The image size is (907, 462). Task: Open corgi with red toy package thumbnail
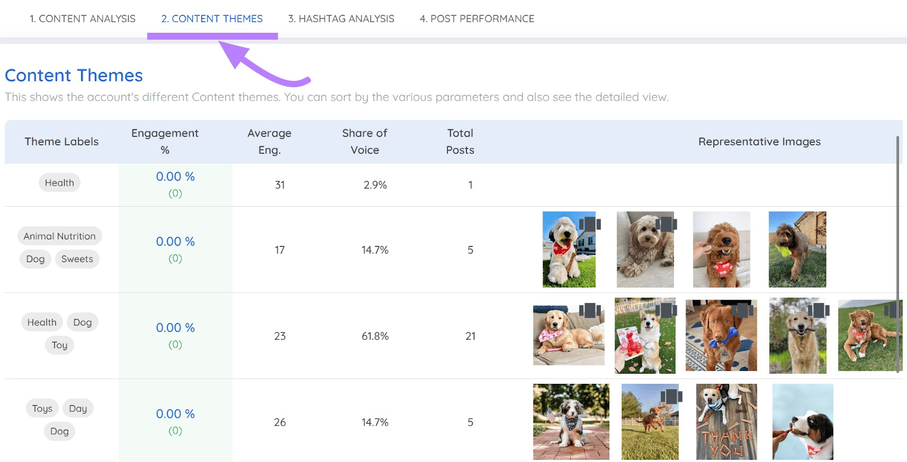pyautogui.click(x=645, y=335)
